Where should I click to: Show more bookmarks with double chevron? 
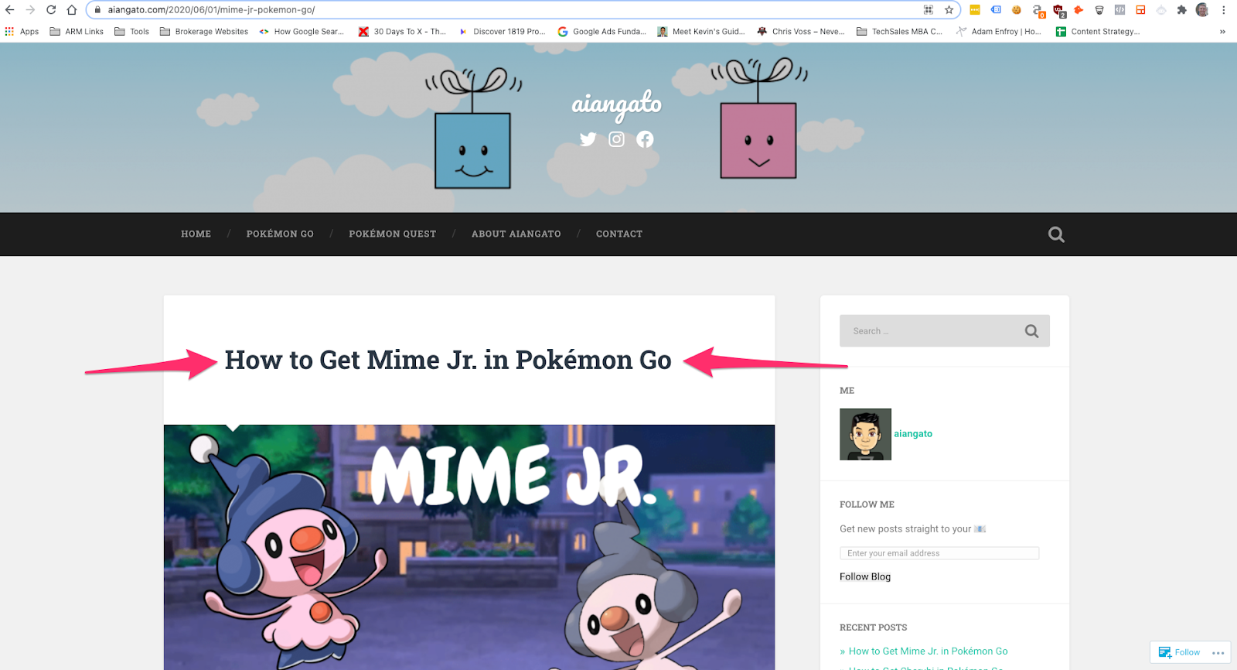(x=1222, y=32)
